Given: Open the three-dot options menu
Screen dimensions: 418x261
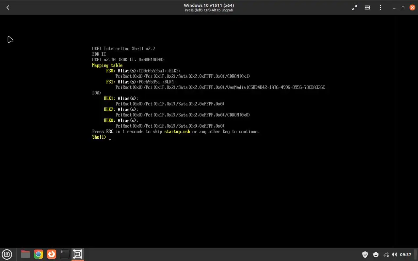Looking at the screenshot, I should (380, 8).
